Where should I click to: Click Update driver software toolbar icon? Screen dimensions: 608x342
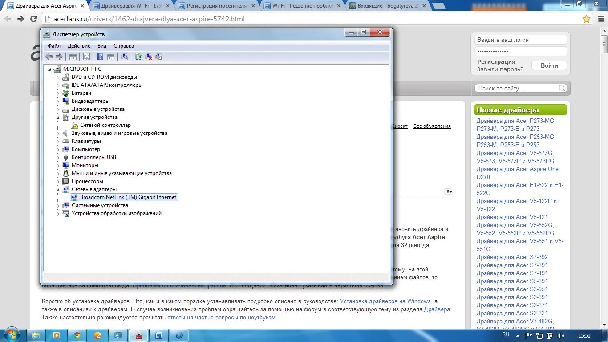138,57
